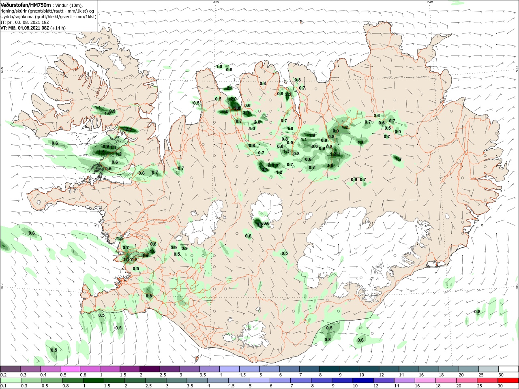Click the 1.0 value at the northernmost offshore patch
Image resolution: width=519 pixels, height=389 pixels.
coord(219,66)
